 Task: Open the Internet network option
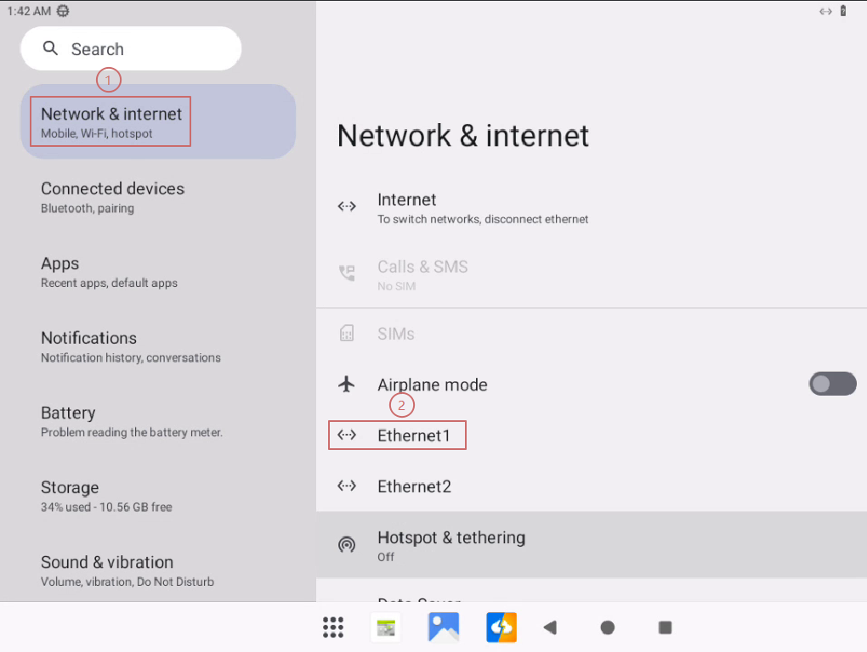406,207
